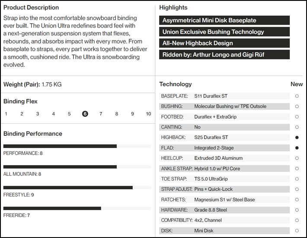307x238 pixels.
Task: Click the Ridden by Arthur Longo highlight
Action: (x=224, y=54)
